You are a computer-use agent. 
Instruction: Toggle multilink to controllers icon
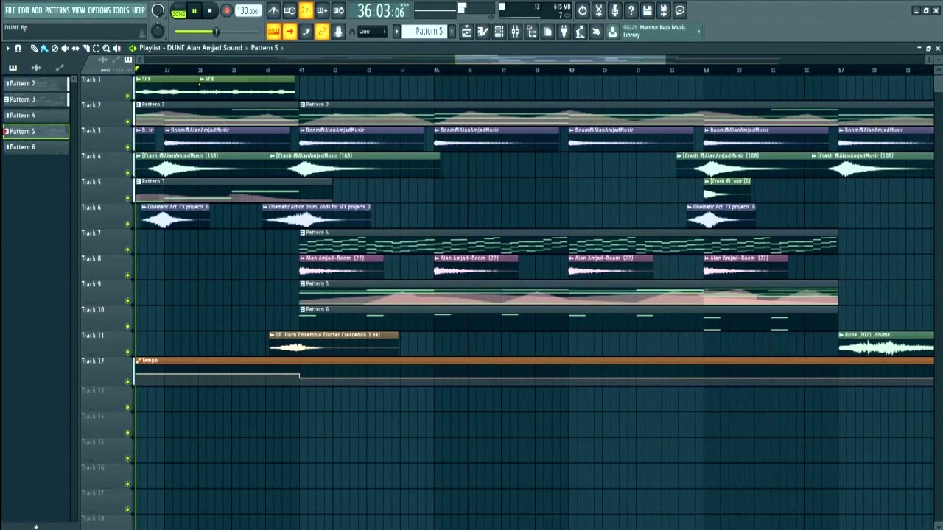pos(322,32)
